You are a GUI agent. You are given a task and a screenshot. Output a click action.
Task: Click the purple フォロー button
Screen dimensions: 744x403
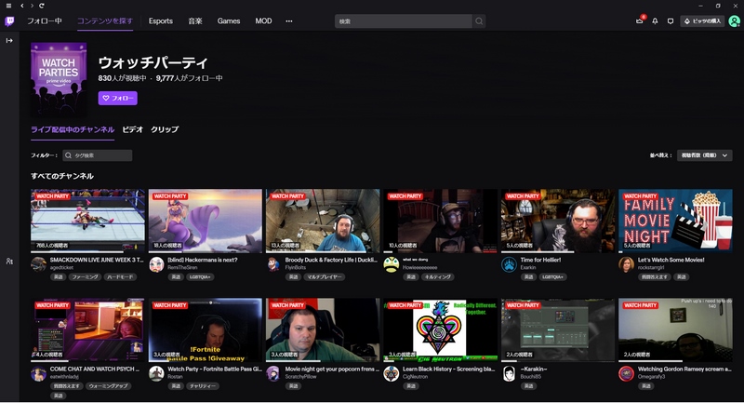(x=118, y=99)
